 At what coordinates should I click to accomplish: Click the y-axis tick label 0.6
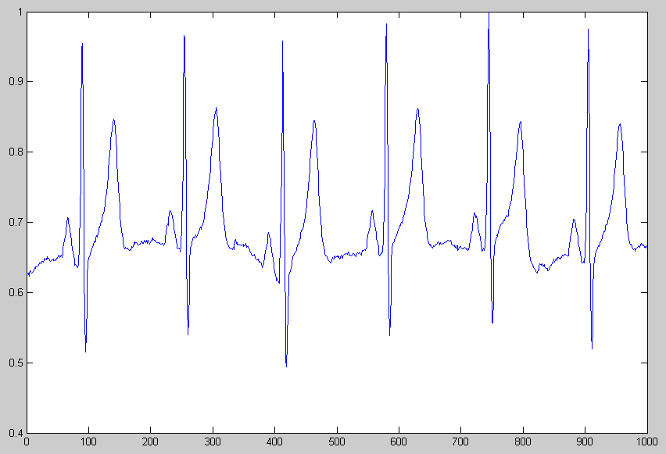click(x=16, y=292)
